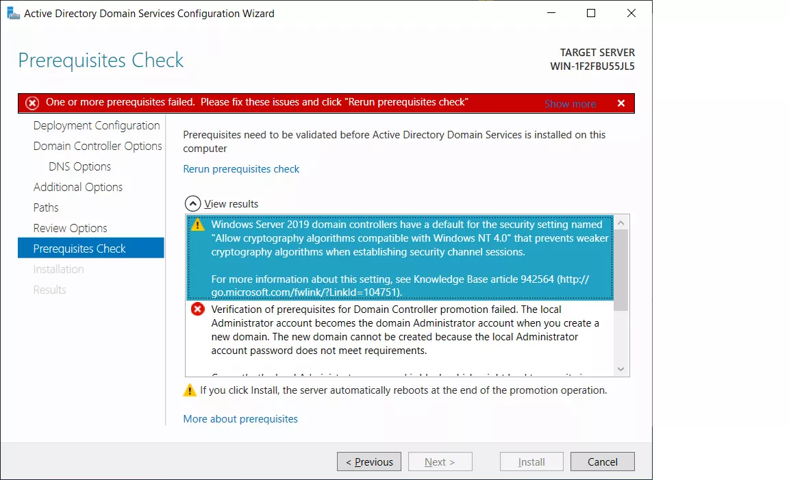Open the Paths step
The image size is (789, 480).
46,207
